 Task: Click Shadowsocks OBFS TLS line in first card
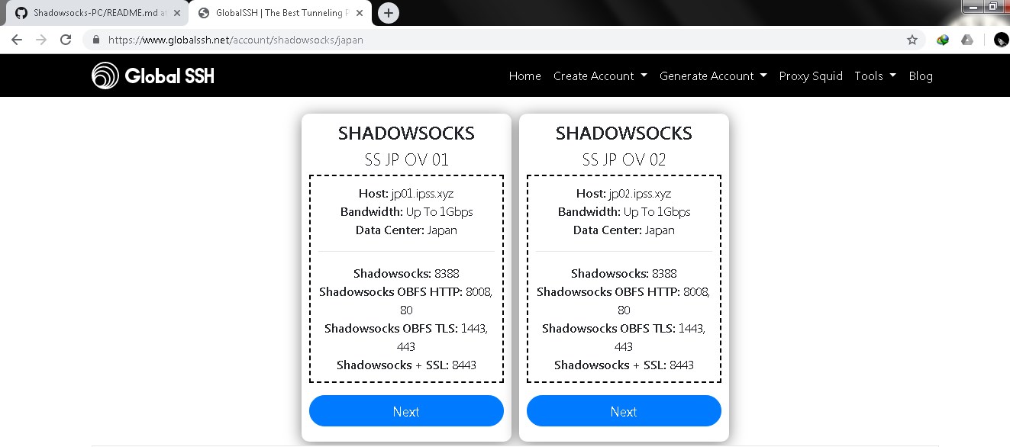tap(406, 337)
